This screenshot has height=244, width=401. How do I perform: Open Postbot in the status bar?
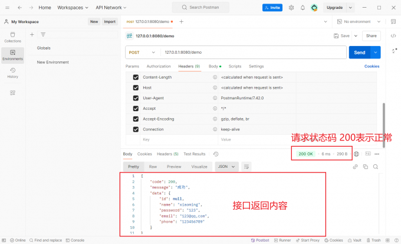point(260,240)
